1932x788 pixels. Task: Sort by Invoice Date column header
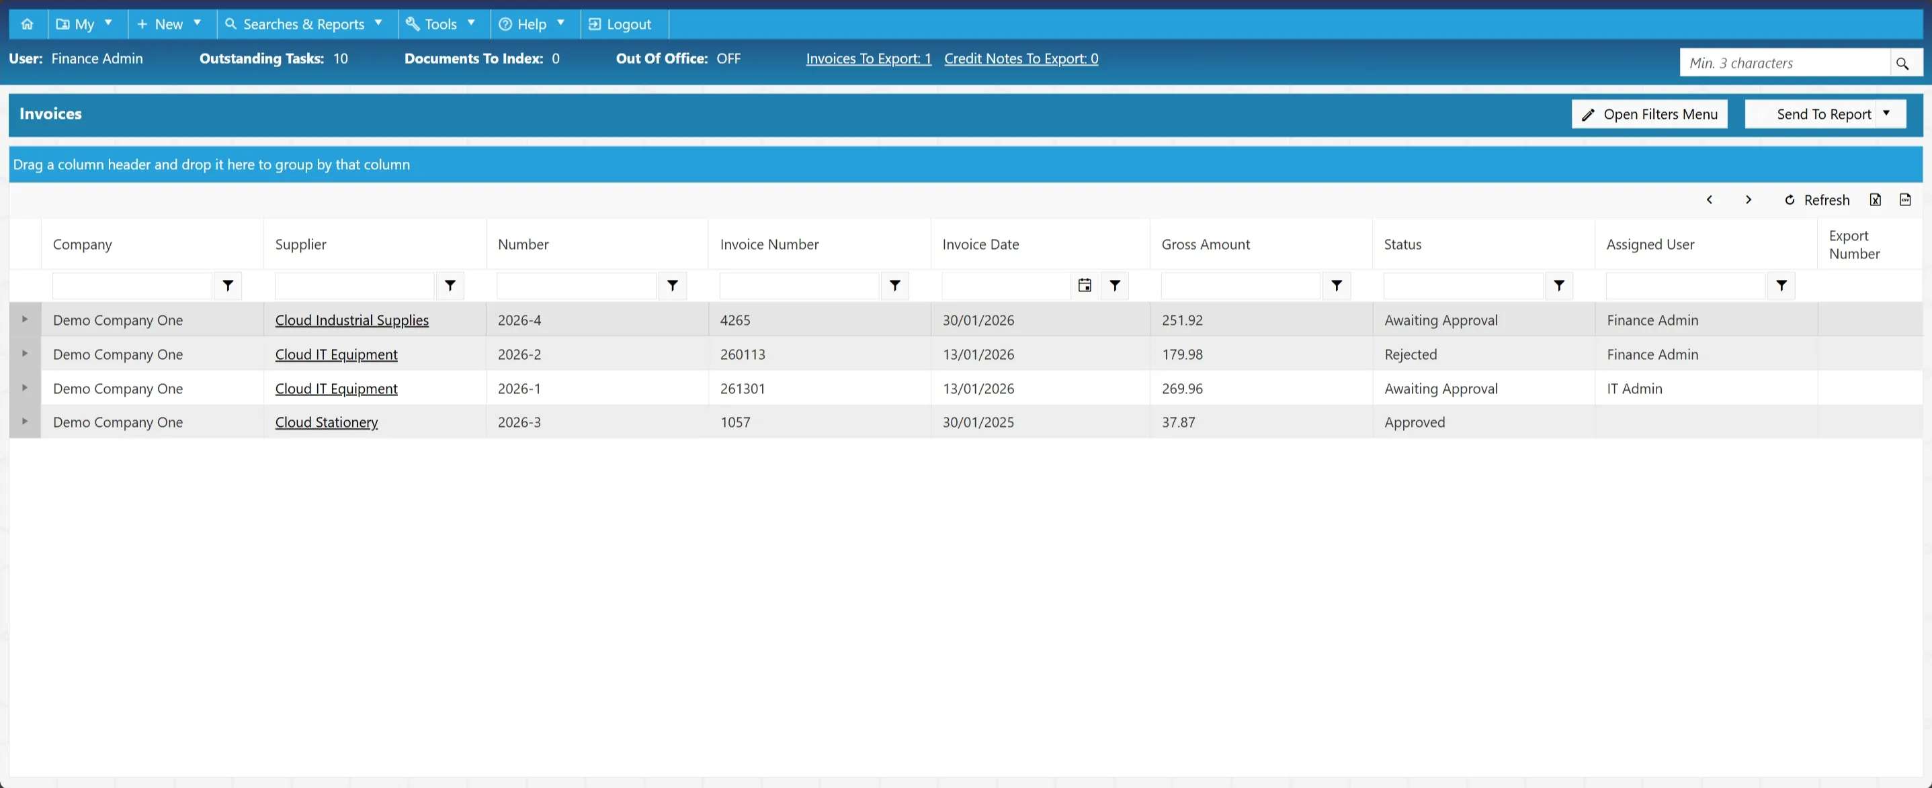click(x=980, y=244)
